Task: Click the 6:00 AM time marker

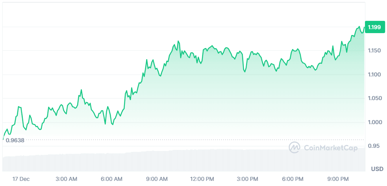Action: (112, 179)
